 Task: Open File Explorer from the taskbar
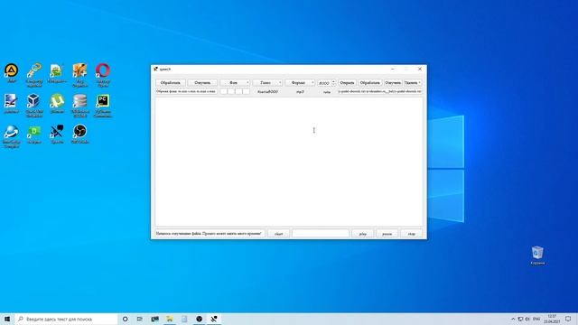[170, 319]
